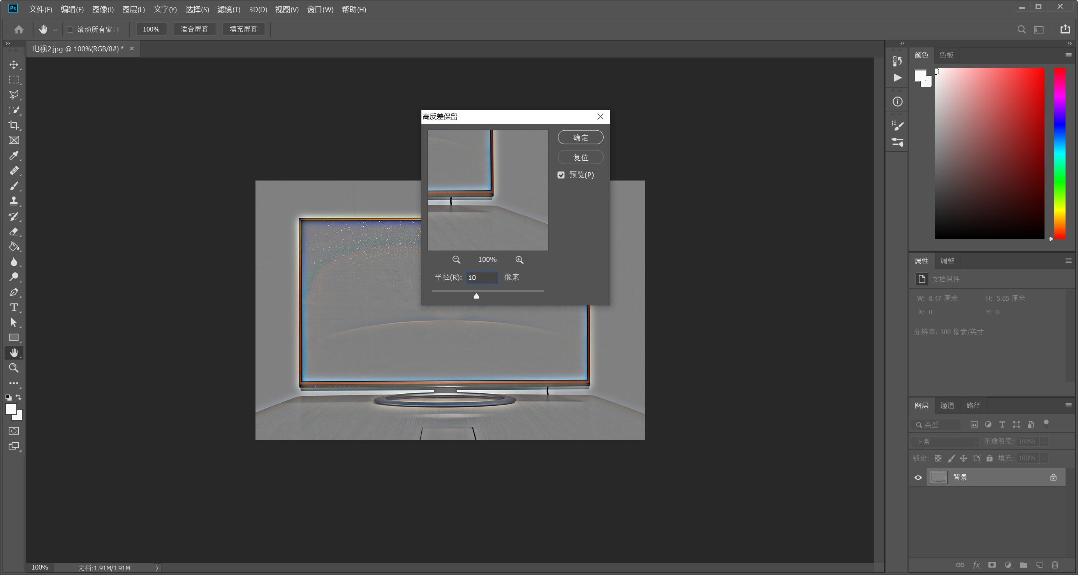Switch to the 色板 tab
This screenshot has width=1078, height=575.
[x=946, y=55]
